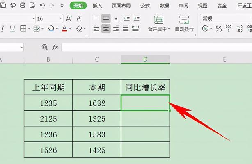Apply the currency format icon

click(x=205, y=29)
